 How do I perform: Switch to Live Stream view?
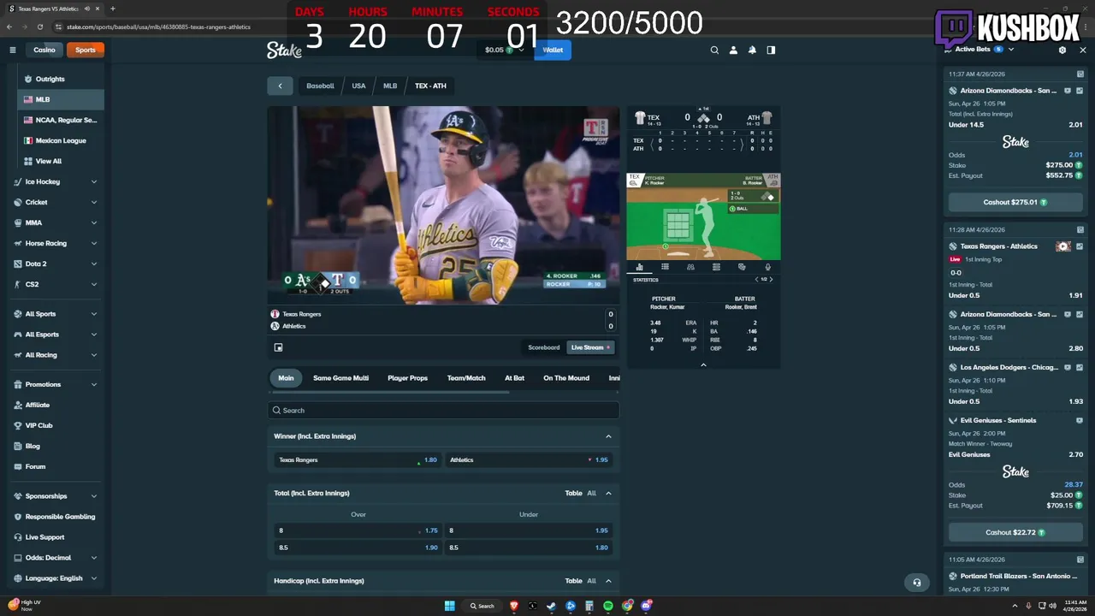coord(590,347)
